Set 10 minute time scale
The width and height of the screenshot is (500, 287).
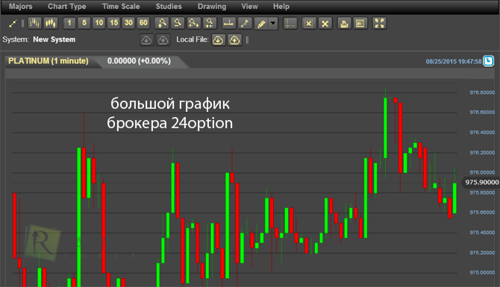[x=99, y=23]
